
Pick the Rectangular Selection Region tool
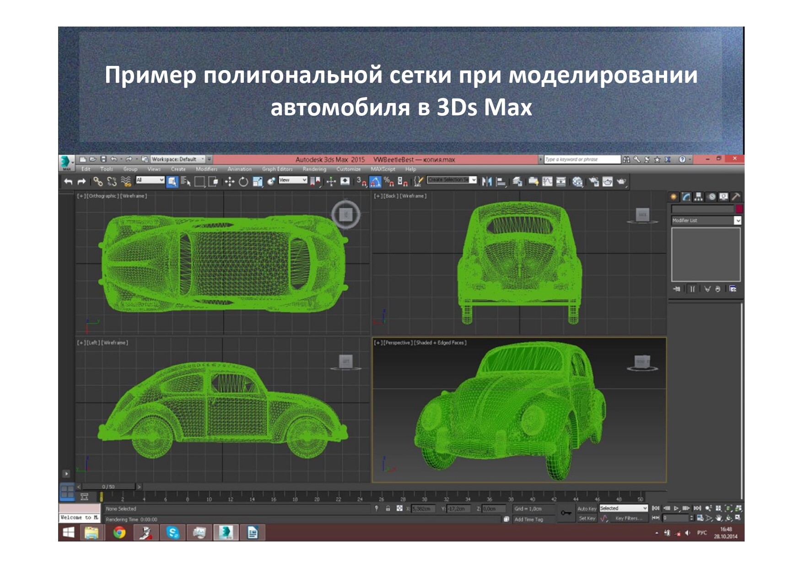[x=199, y=182]
